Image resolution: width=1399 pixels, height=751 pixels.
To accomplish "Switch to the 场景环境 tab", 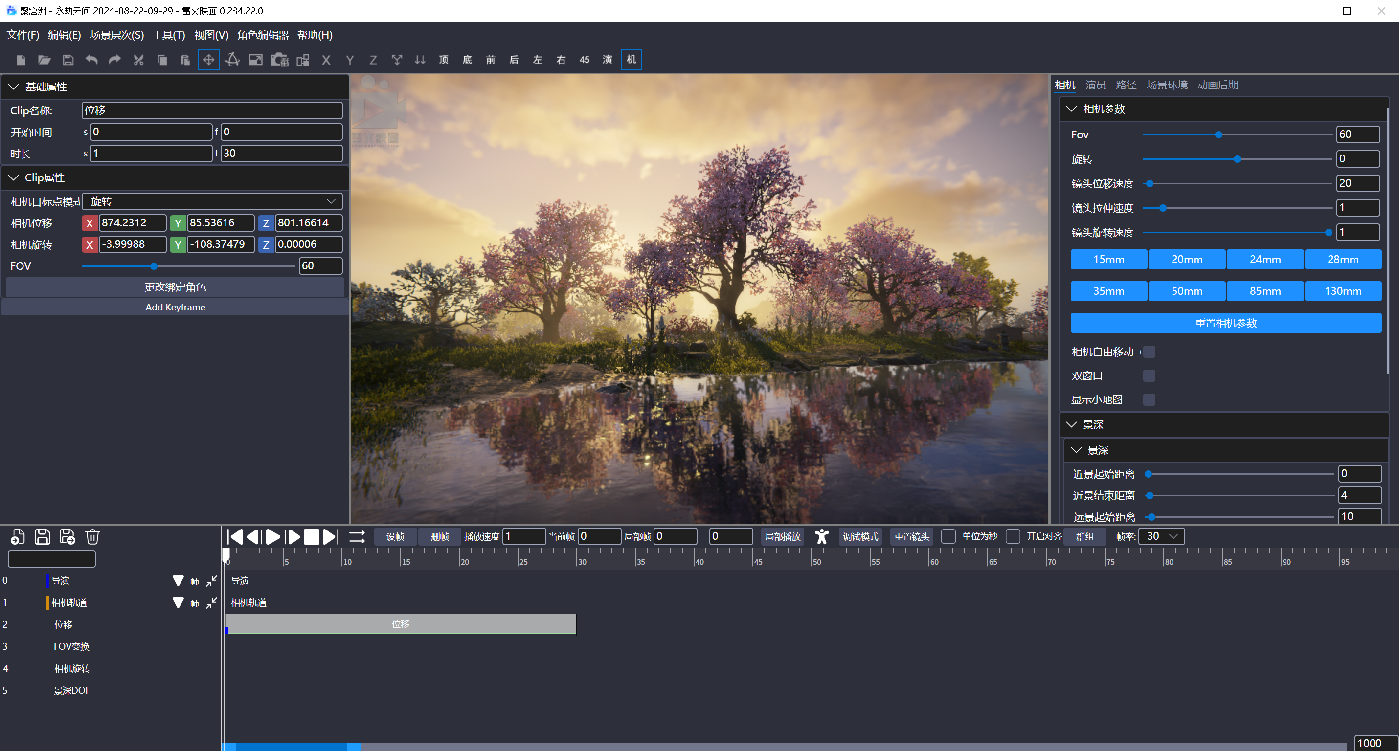I will point(1167,85).
